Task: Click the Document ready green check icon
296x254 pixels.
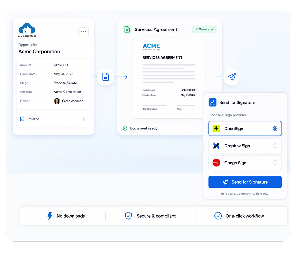Action: (x=125, y=128)
